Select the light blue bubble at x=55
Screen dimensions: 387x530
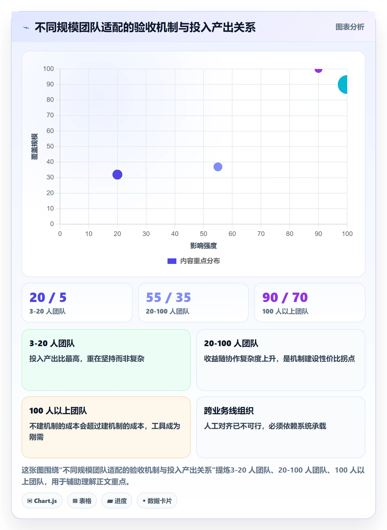pyautogui.click(x=218, y=167)
